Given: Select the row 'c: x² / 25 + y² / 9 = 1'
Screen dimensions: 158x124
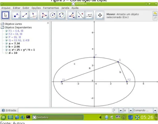Looking at the screenshot, I should click(x=22, y=50).
